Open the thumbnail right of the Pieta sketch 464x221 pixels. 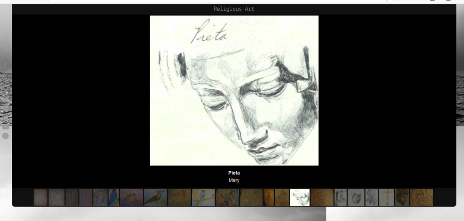[x=322, y=197]
